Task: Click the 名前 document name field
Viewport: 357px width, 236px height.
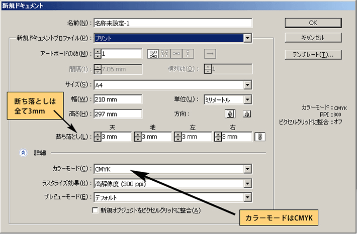Action: pos(172,23)
